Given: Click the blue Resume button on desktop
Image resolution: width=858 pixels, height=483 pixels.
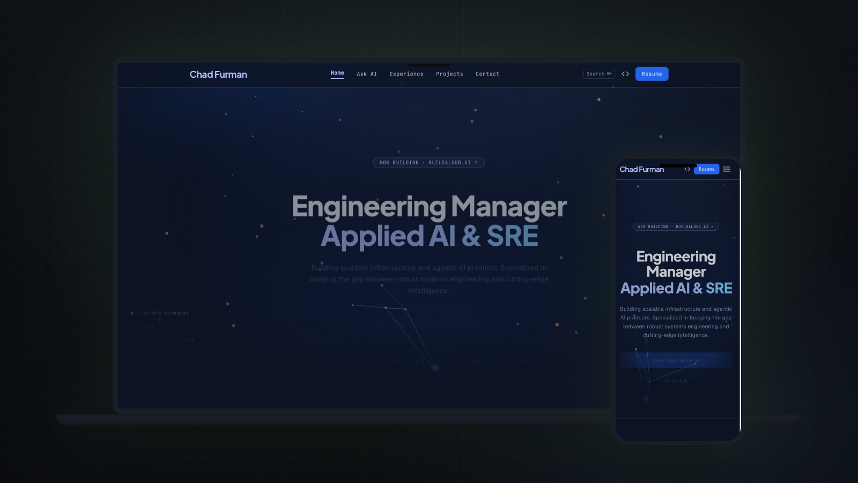Looking at the screenshot, I should pyautogui.click(x=652, y=74).
